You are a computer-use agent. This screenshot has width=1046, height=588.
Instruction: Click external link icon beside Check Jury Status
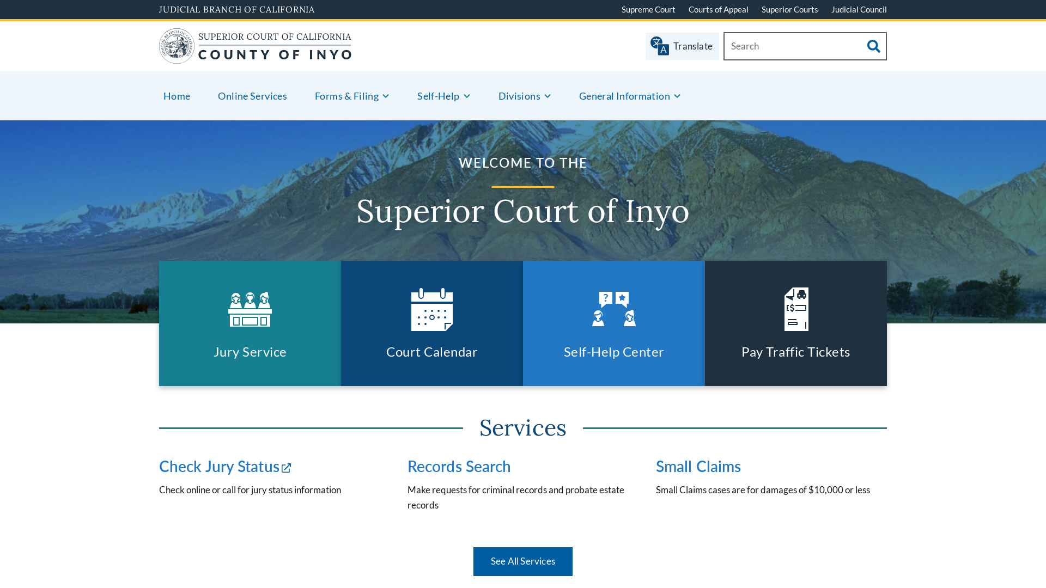[x=287, y=468]
